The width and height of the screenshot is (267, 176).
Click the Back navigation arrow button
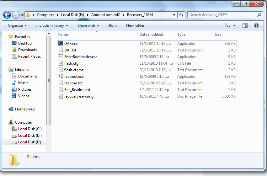(7, 15)
